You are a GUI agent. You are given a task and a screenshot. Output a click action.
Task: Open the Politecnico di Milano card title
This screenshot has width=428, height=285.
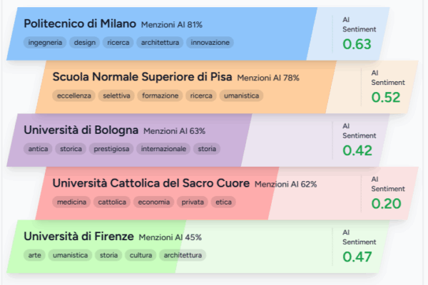[80, 24]
